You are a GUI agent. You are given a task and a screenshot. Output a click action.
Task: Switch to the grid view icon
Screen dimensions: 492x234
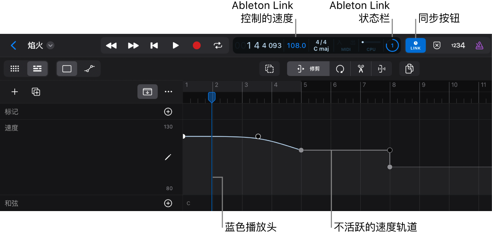pos(14,68)
